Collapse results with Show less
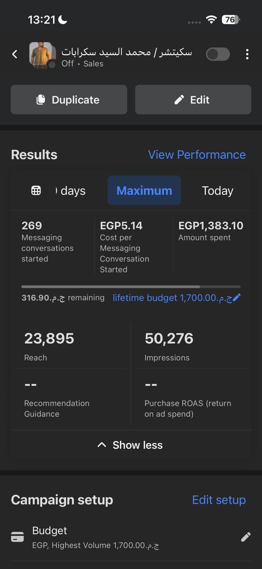The image size is (262, 569). (x=131, y=445)
